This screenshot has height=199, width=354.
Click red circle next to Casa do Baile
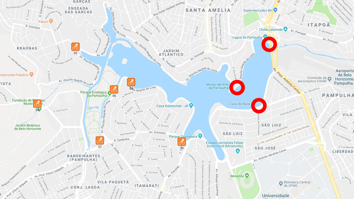[259, 105]
